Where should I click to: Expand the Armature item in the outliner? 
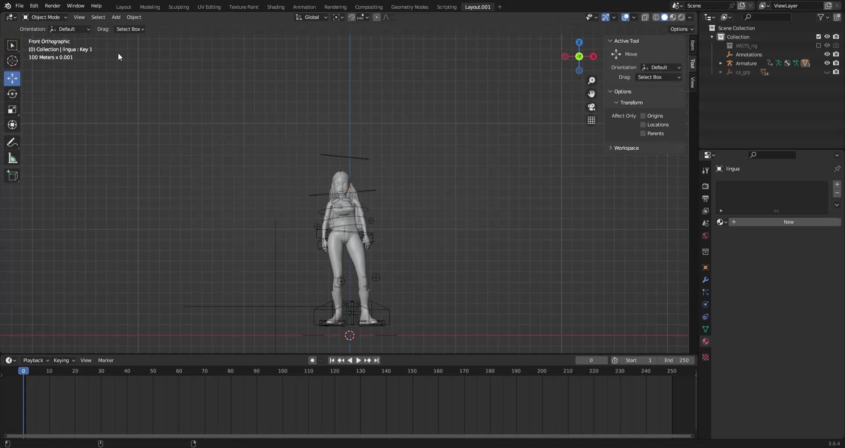720,63
